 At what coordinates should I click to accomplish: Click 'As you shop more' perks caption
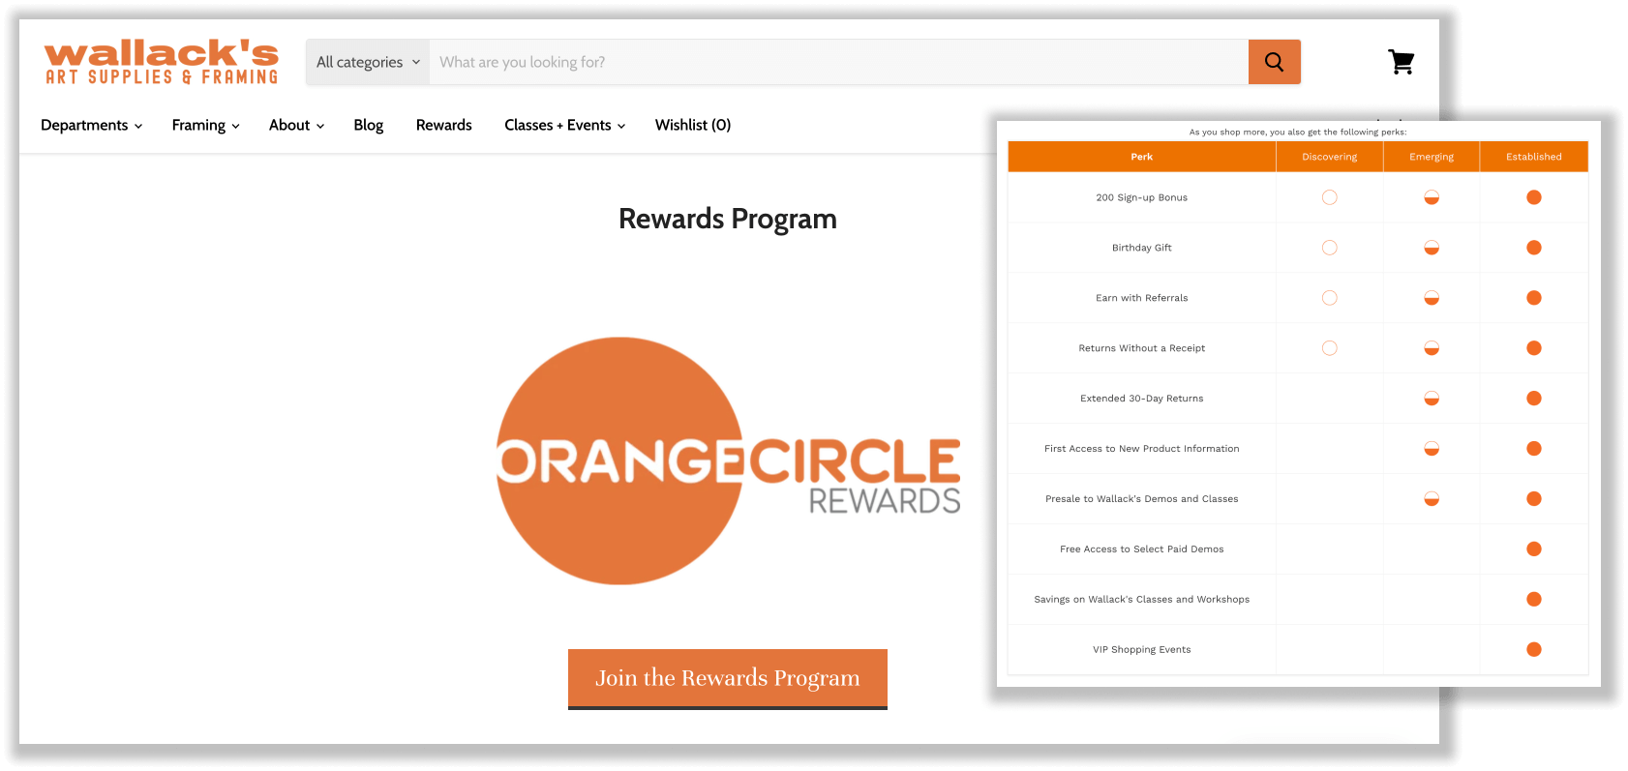1298,132
